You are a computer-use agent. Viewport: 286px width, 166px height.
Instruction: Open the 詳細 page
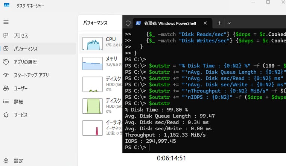tap(38, 101)
